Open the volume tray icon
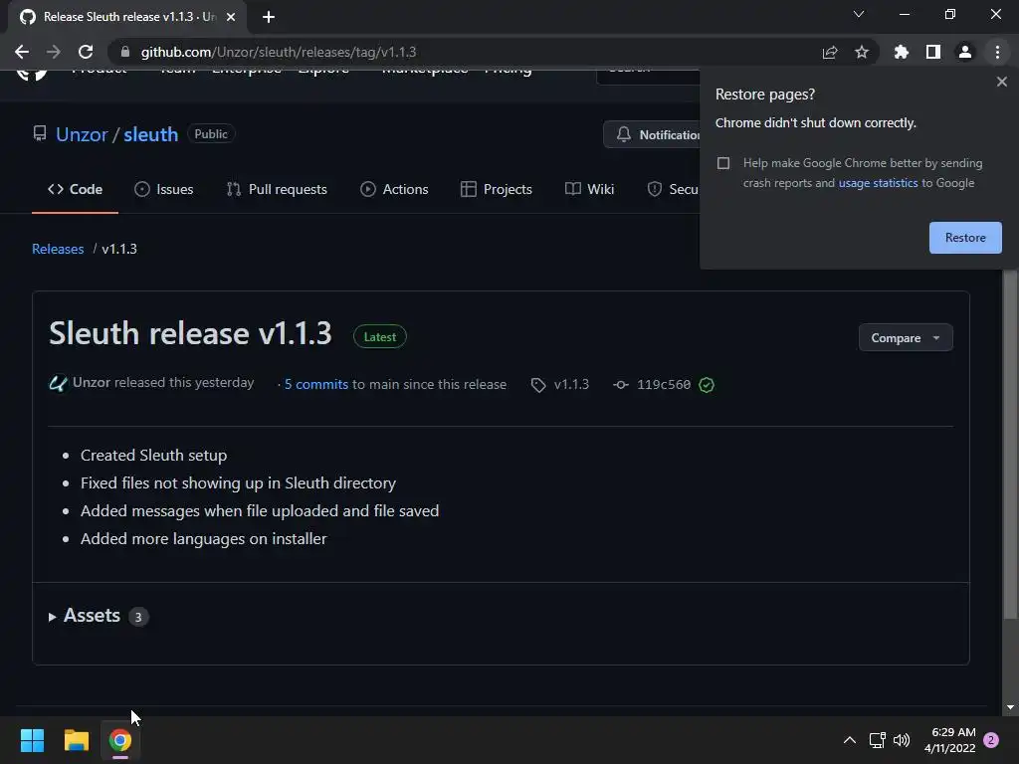 (x=902, y=740)
